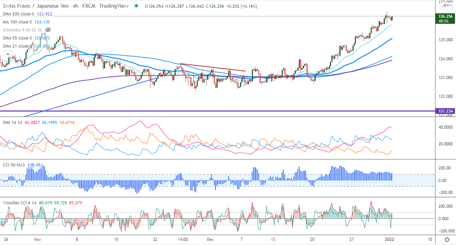The image size is (456, 245).
Task: Click the current price label 126.256
Action: (445, 16)
